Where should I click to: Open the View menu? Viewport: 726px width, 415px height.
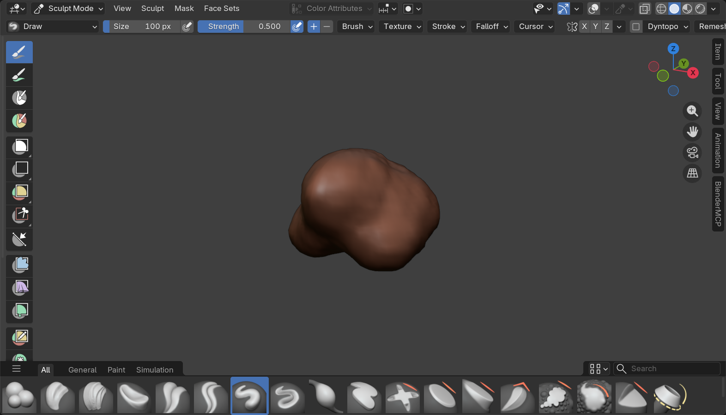click(122, 8)
